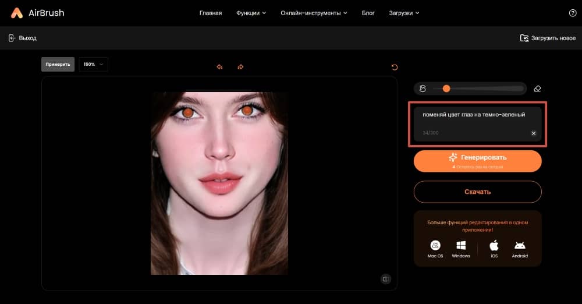Click the sparkle icon on Генерировать
This screenshot has height=304, width=582.
click(x=453, y=158)
